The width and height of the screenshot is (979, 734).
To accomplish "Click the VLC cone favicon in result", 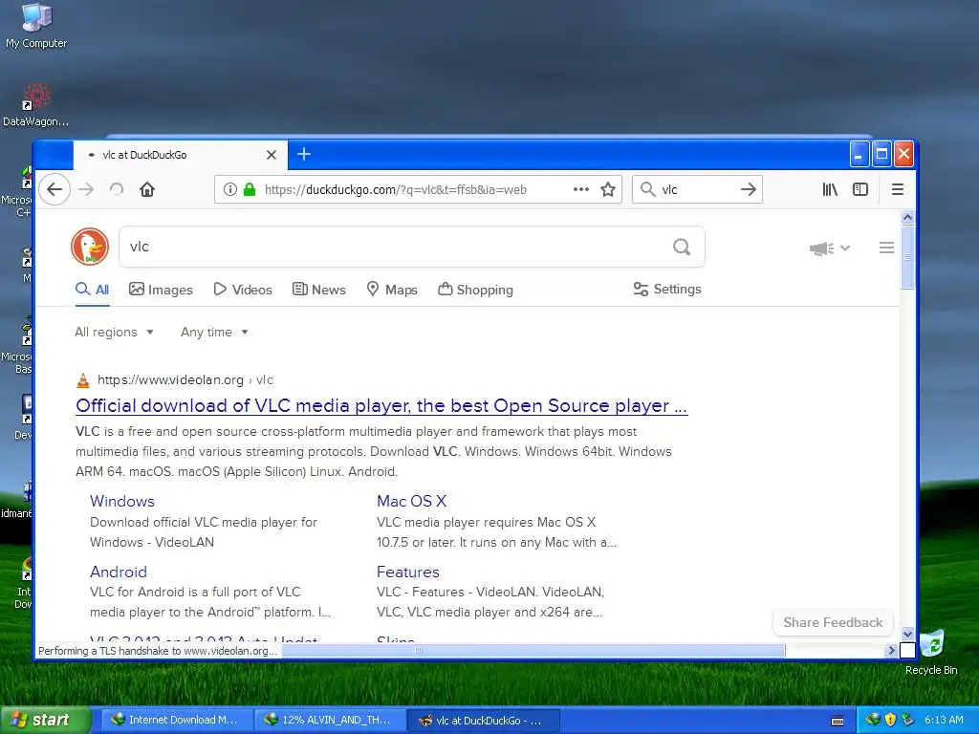I will (83, 380).
